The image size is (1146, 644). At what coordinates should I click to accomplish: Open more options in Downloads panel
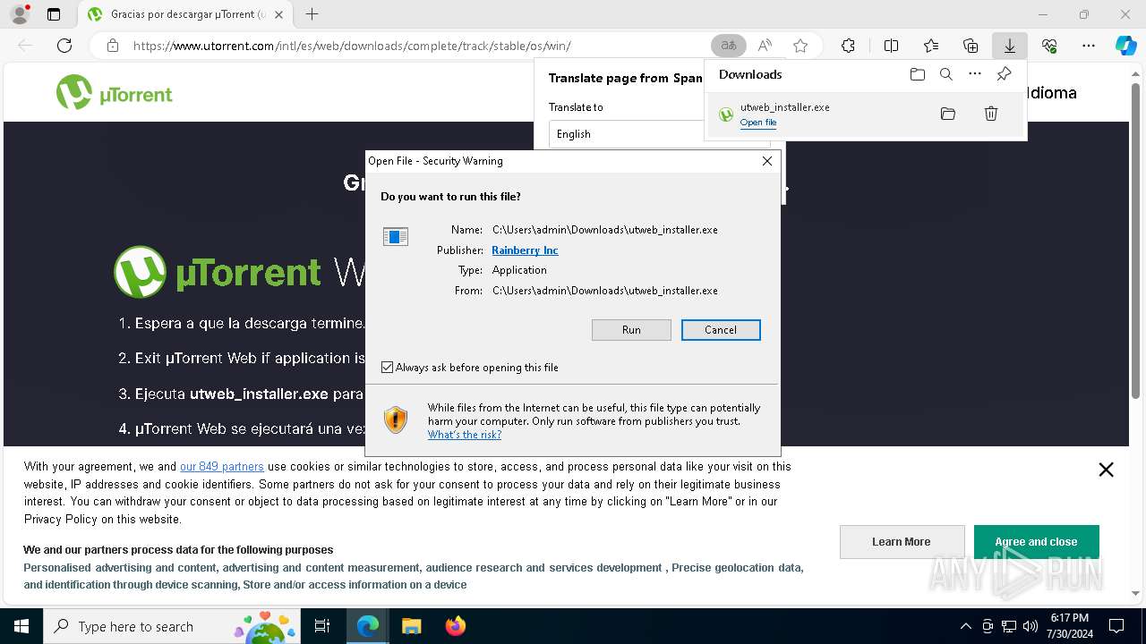975,74
